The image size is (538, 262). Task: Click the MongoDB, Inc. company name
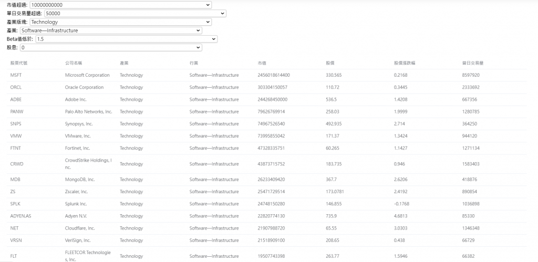[x=80, y=180]
